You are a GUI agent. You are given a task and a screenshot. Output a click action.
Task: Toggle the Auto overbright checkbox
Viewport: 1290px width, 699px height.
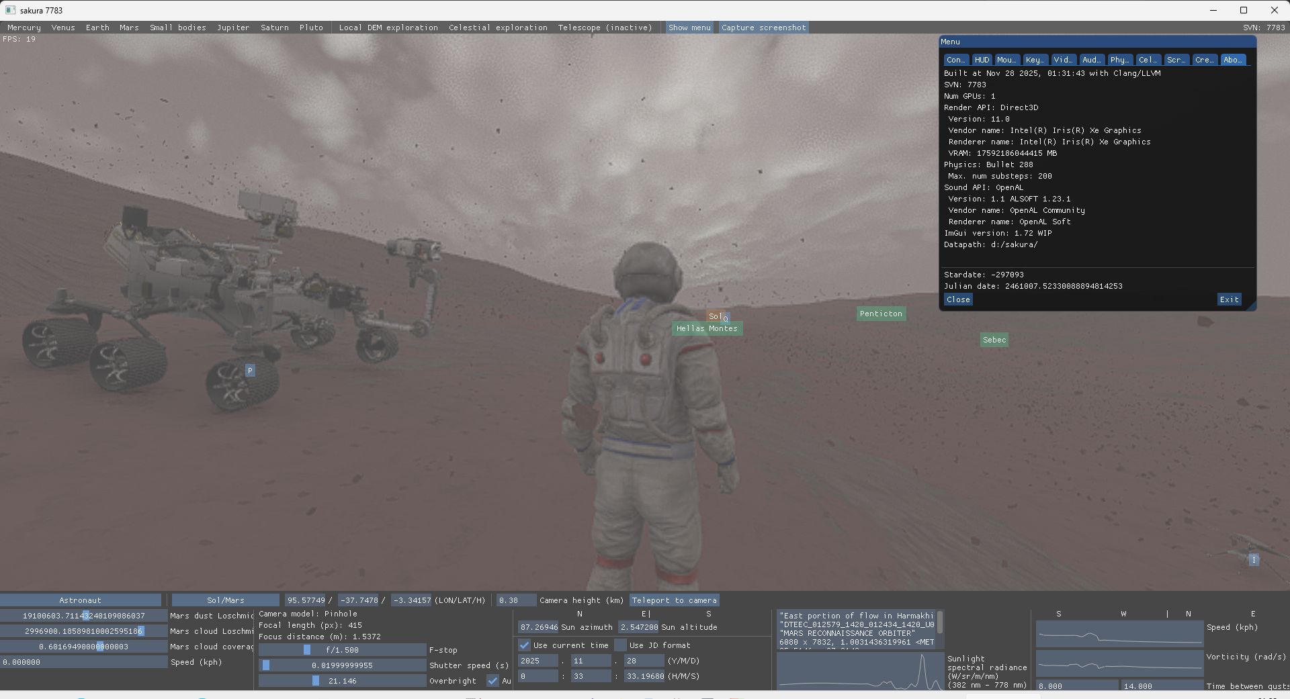point(492,681)
